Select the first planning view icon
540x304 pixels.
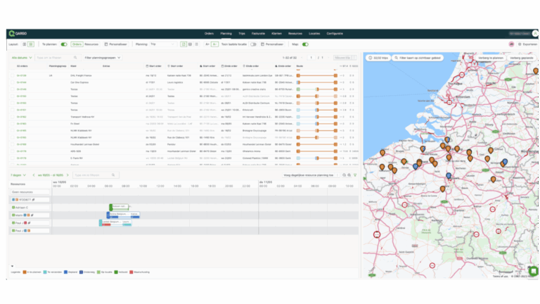[x=184, y=44]
